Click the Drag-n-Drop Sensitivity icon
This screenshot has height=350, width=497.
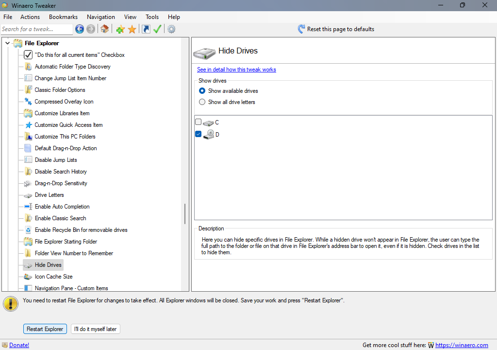click(28, 183)
